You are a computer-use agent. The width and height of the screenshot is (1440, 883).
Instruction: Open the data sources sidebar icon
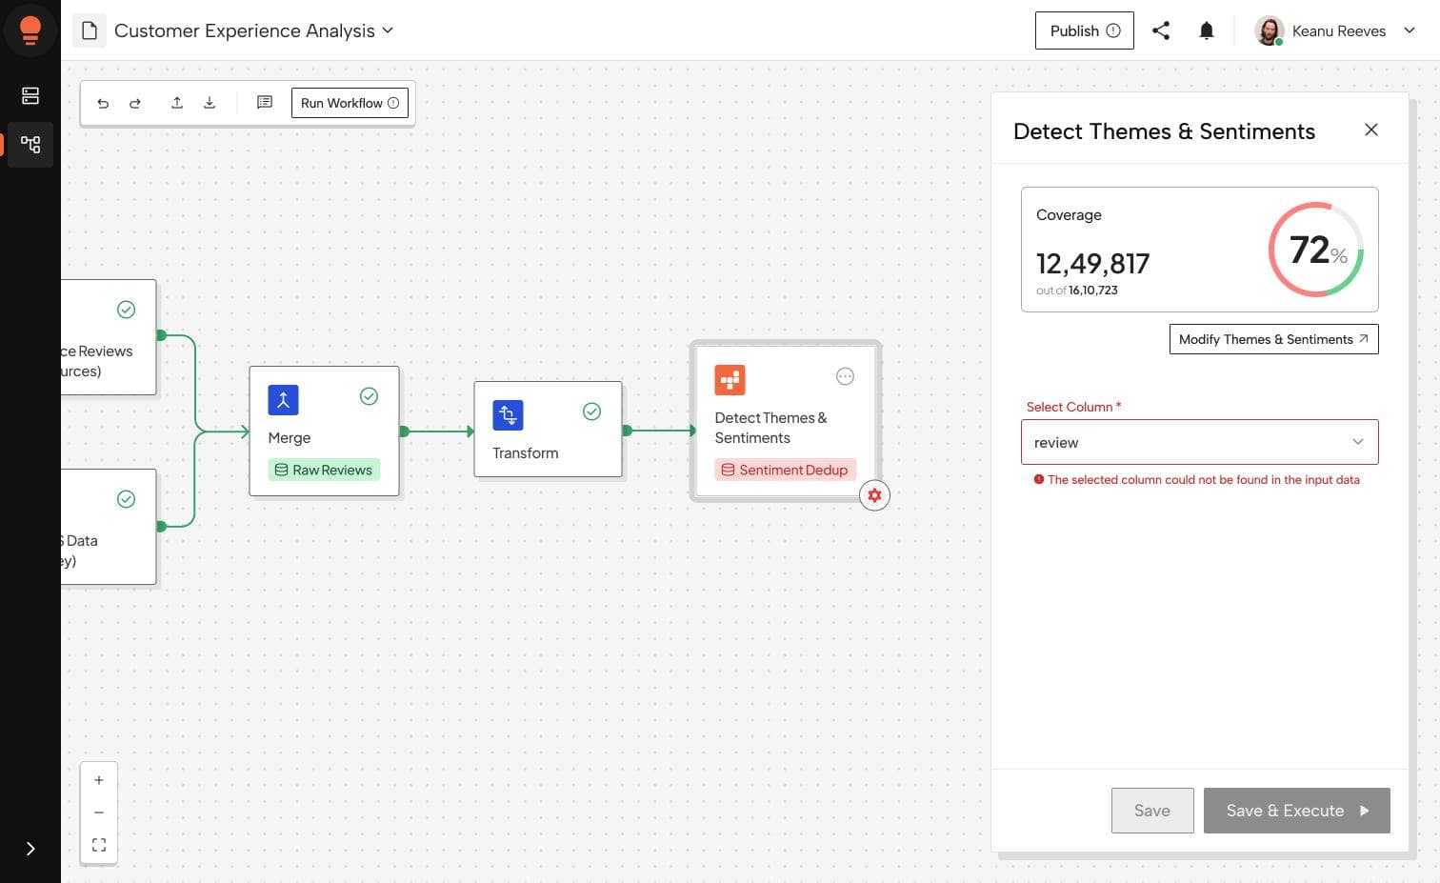30,96
